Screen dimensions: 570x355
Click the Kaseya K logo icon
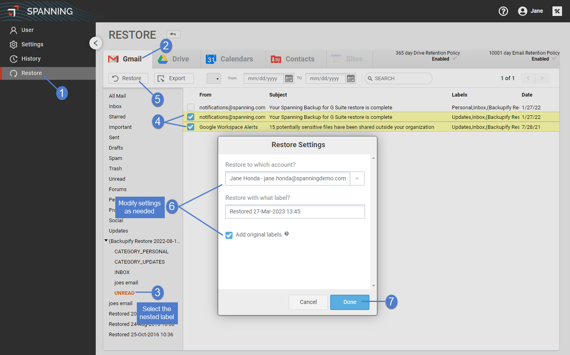click(x=557, y=11)
